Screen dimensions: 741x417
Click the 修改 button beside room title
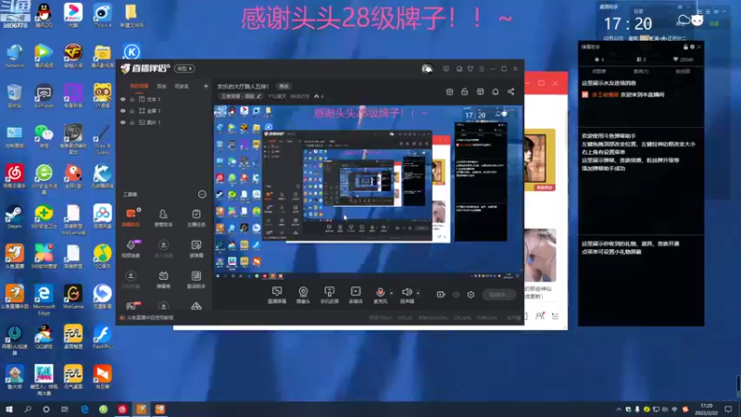[x=283, y=86]
